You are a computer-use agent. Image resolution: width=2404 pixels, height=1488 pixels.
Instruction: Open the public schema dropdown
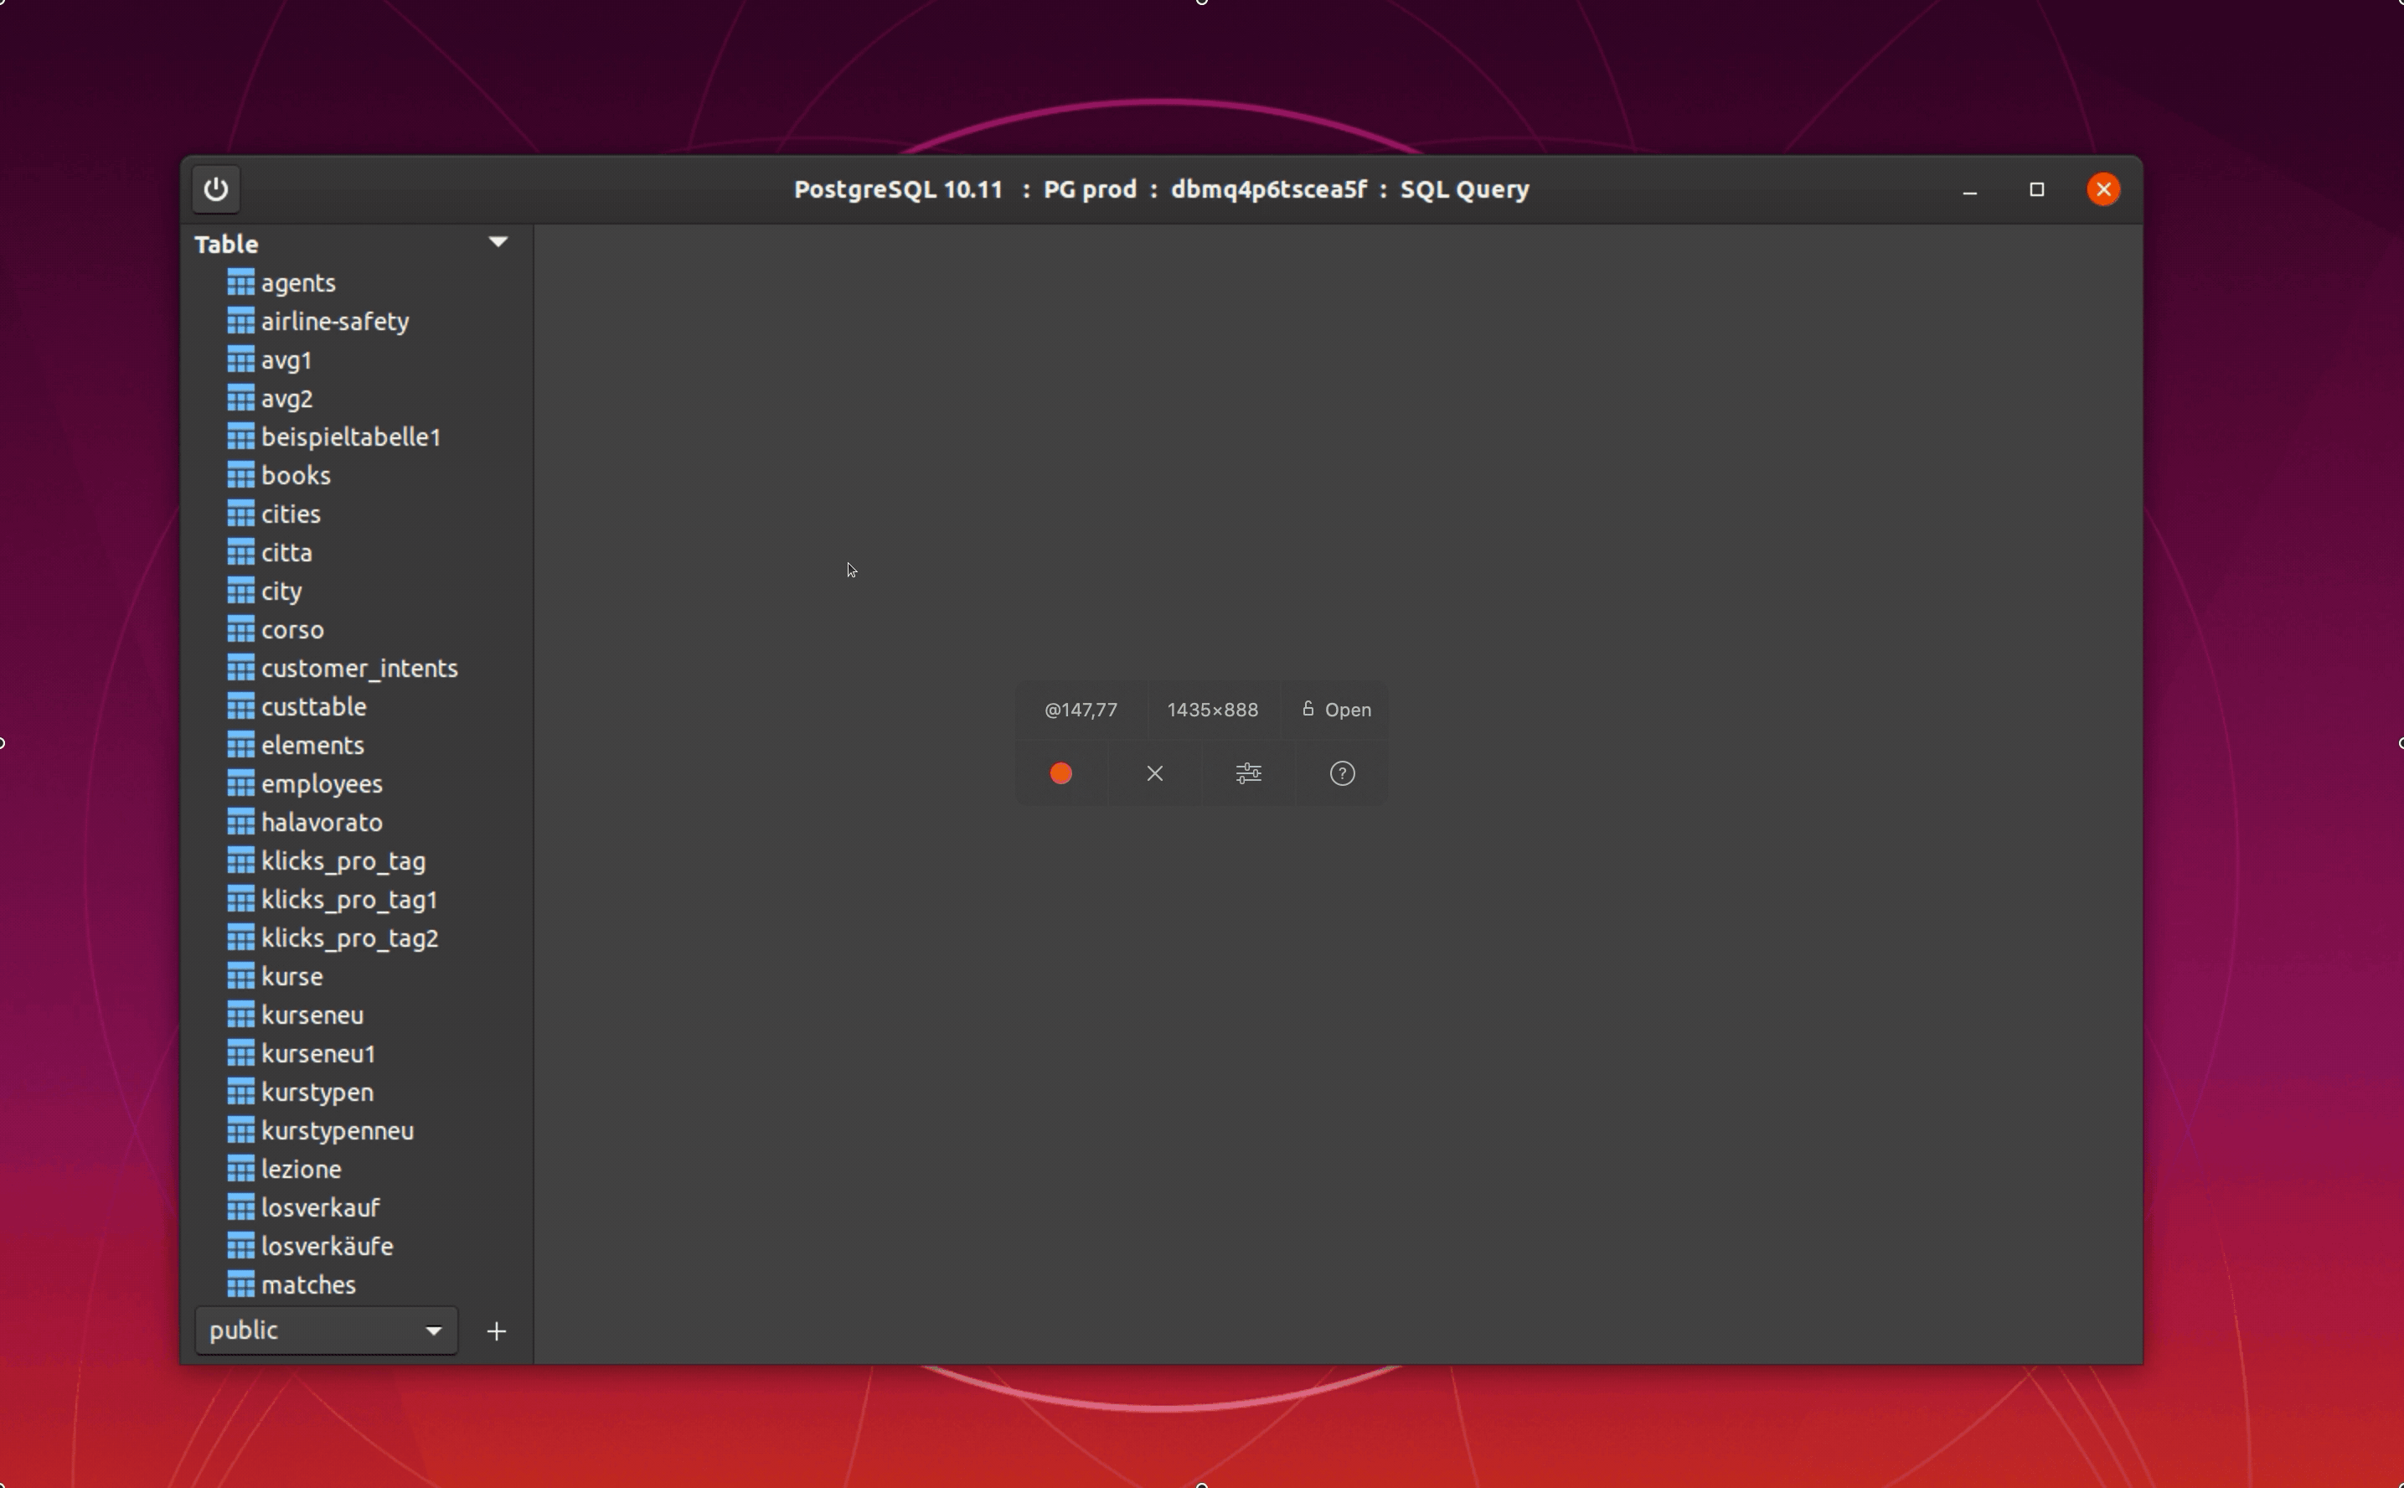tap(327, 1330)
